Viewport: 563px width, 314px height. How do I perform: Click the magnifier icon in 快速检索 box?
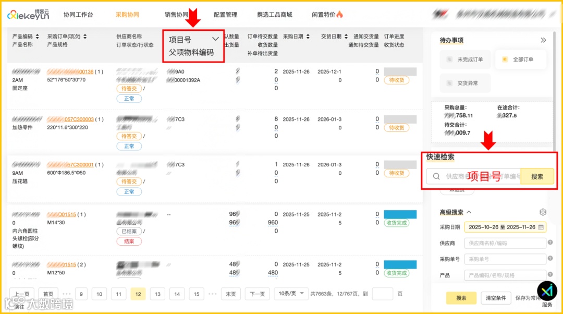tap(437, 176)
